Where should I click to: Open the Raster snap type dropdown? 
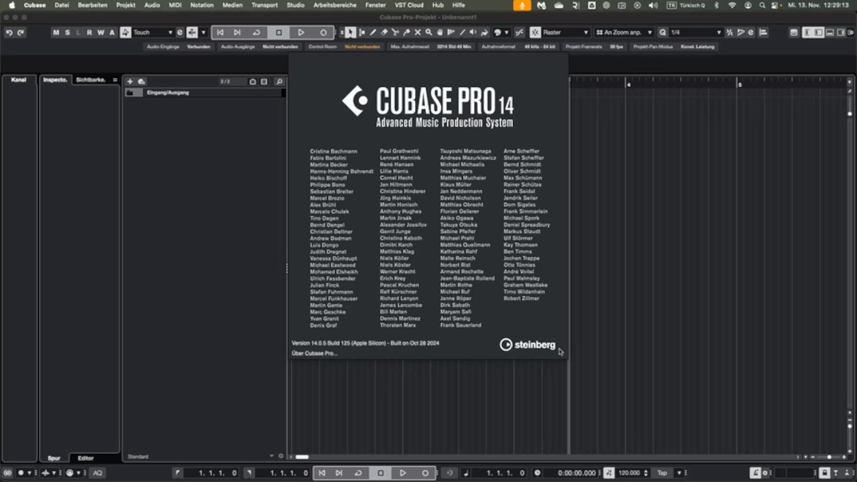point(566,32)
